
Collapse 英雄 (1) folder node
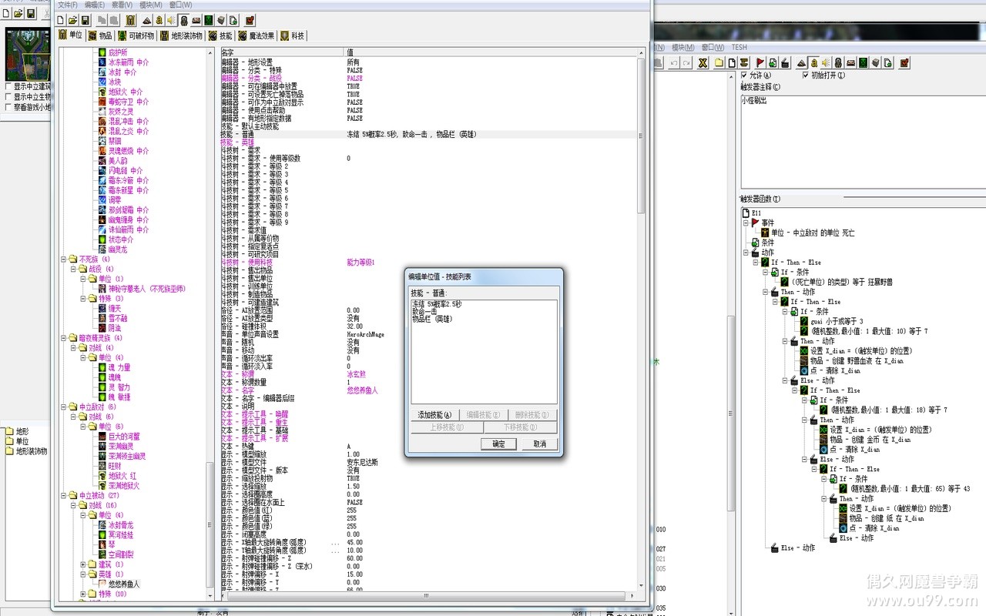83,574
